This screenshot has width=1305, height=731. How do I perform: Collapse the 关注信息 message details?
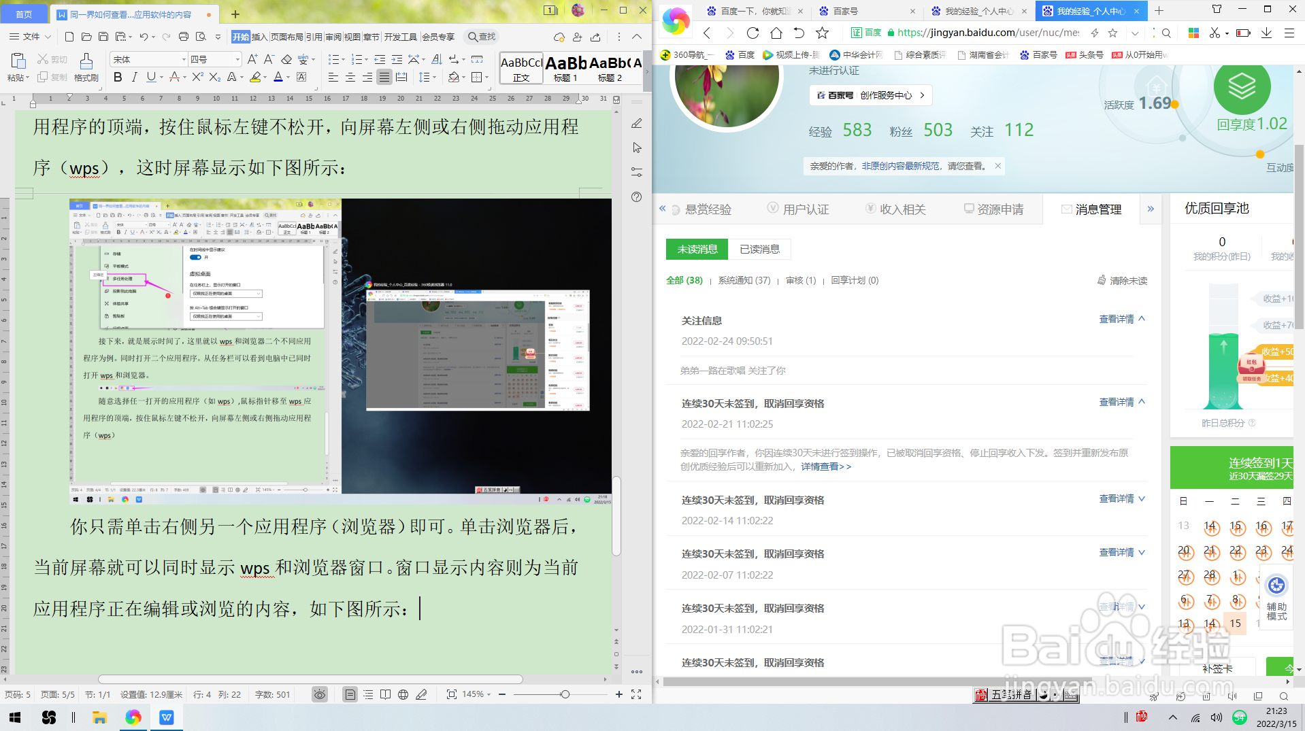coord(1123,319)
